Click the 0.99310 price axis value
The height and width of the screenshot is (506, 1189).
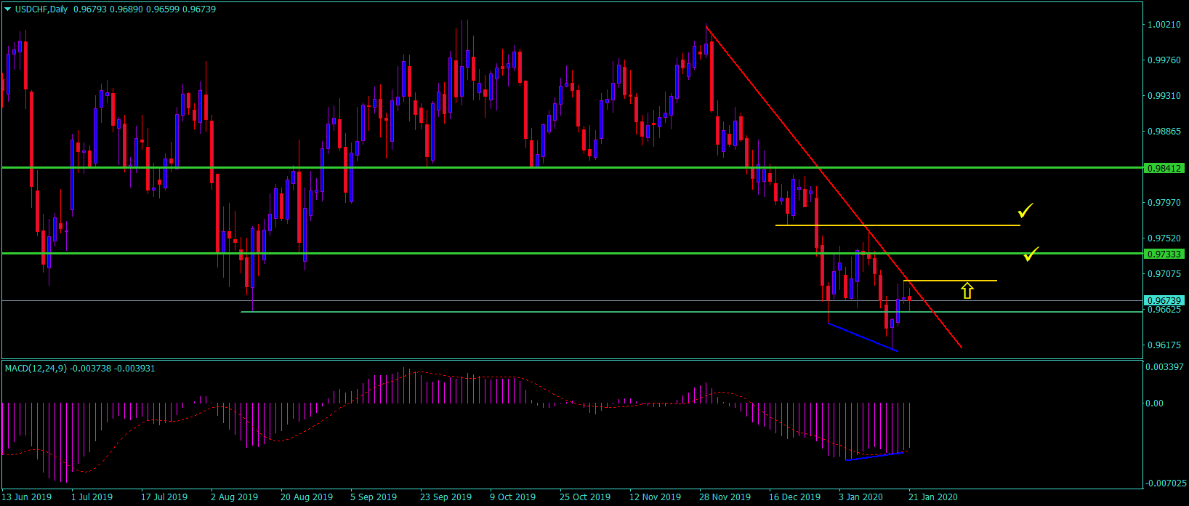click(x=1164, y=96)
